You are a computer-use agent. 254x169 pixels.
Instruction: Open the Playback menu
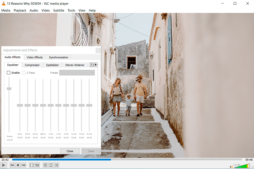pyautogui.click(x=20, y=10)
